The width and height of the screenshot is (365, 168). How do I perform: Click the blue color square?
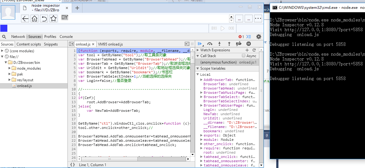[4, 28]
